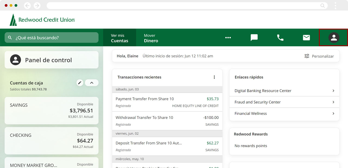
Task: Click the pencil edit icon for Cuentas de caja
Action: click(x=80, y=83)
